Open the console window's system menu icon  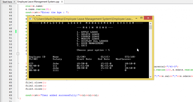31,19
